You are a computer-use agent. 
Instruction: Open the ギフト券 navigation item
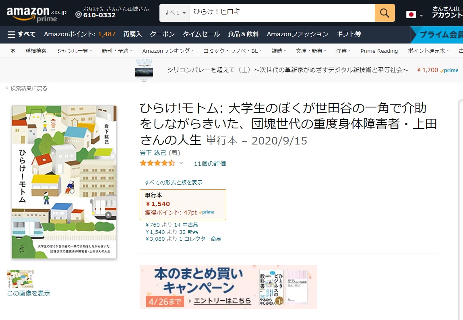point(349,34)
